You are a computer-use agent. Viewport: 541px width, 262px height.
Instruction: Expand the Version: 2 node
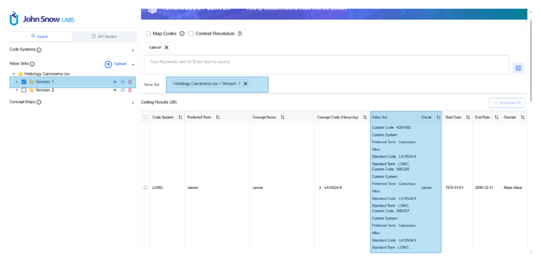(x=17, y=90)
